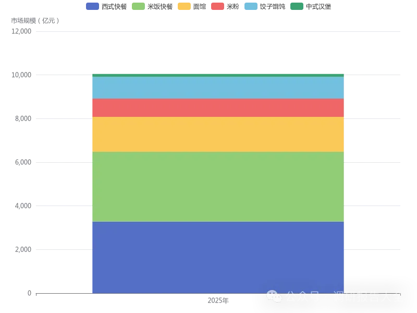Click the 西式快餐 legend label
Viewport: 417px width, 313px height.
pyautogui.click(x=114, y=7)
